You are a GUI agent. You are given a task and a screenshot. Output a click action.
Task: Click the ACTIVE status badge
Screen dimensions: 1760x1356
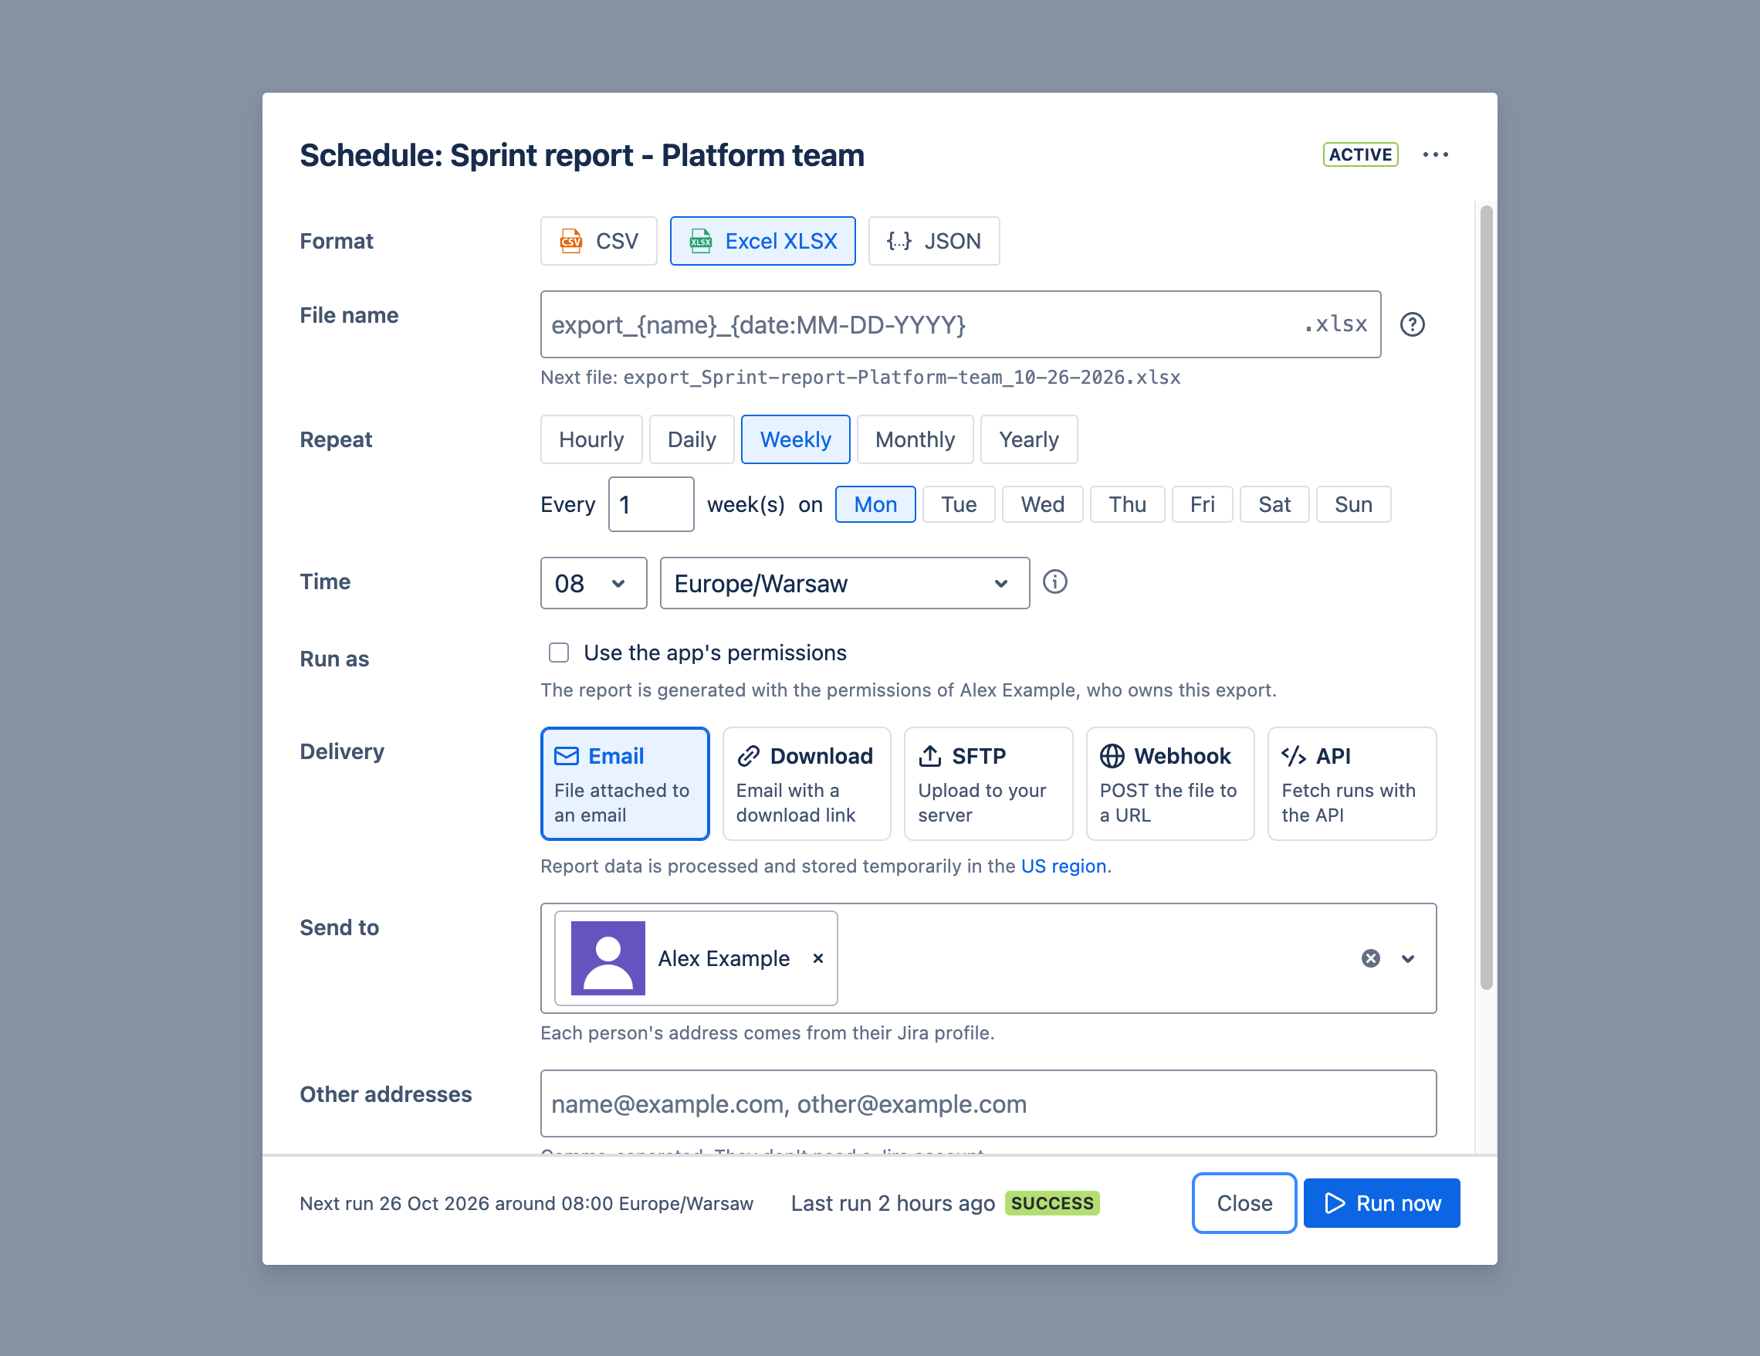1360,154
